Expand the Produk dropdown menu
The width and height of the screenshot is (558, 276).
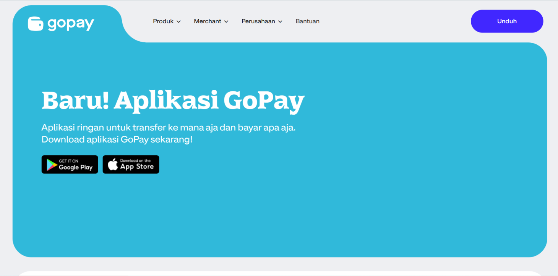pyautogui.click(x=164, y=21)
